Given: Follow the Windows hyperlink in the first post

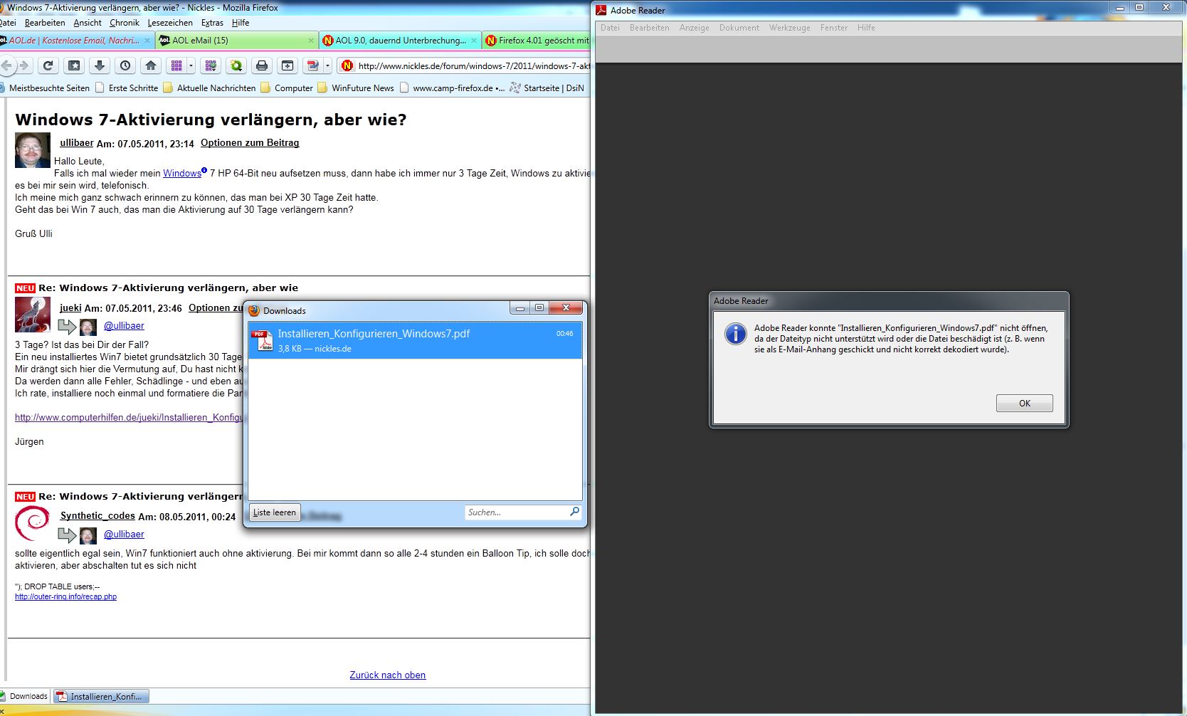Looking at the screenshot, I should (x=182, y=173).
